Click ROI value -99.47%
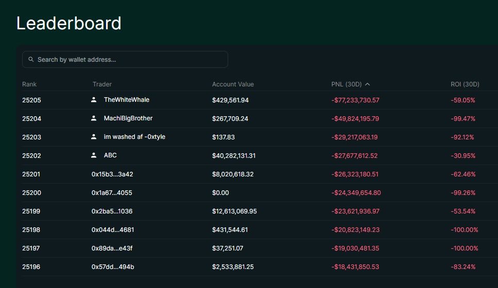 click(x=463, y=118)
